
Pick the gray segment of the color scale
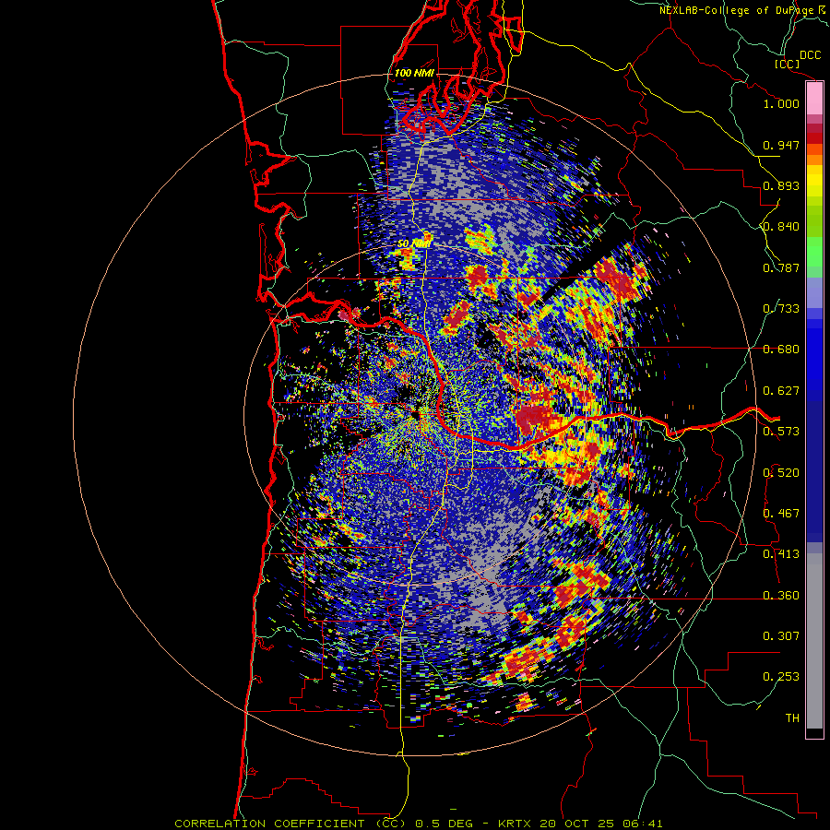pos(814,641)
